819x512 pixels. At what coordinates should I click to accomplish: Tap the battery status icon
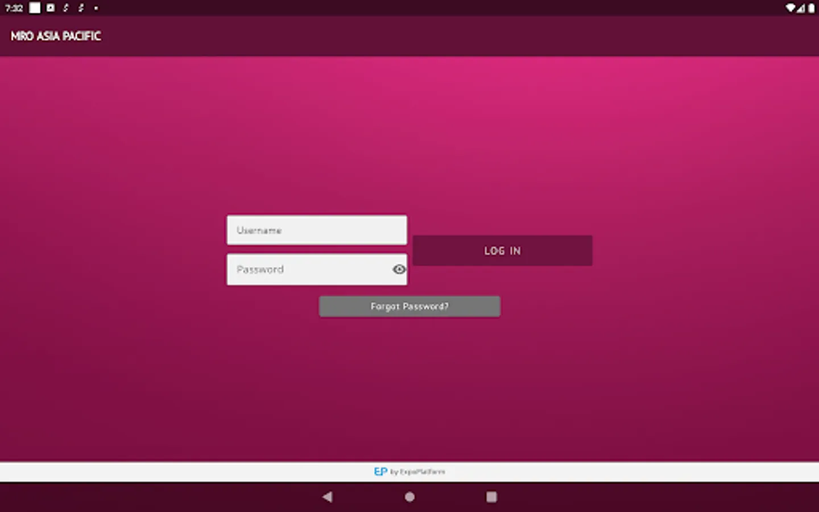pos(811,8)
